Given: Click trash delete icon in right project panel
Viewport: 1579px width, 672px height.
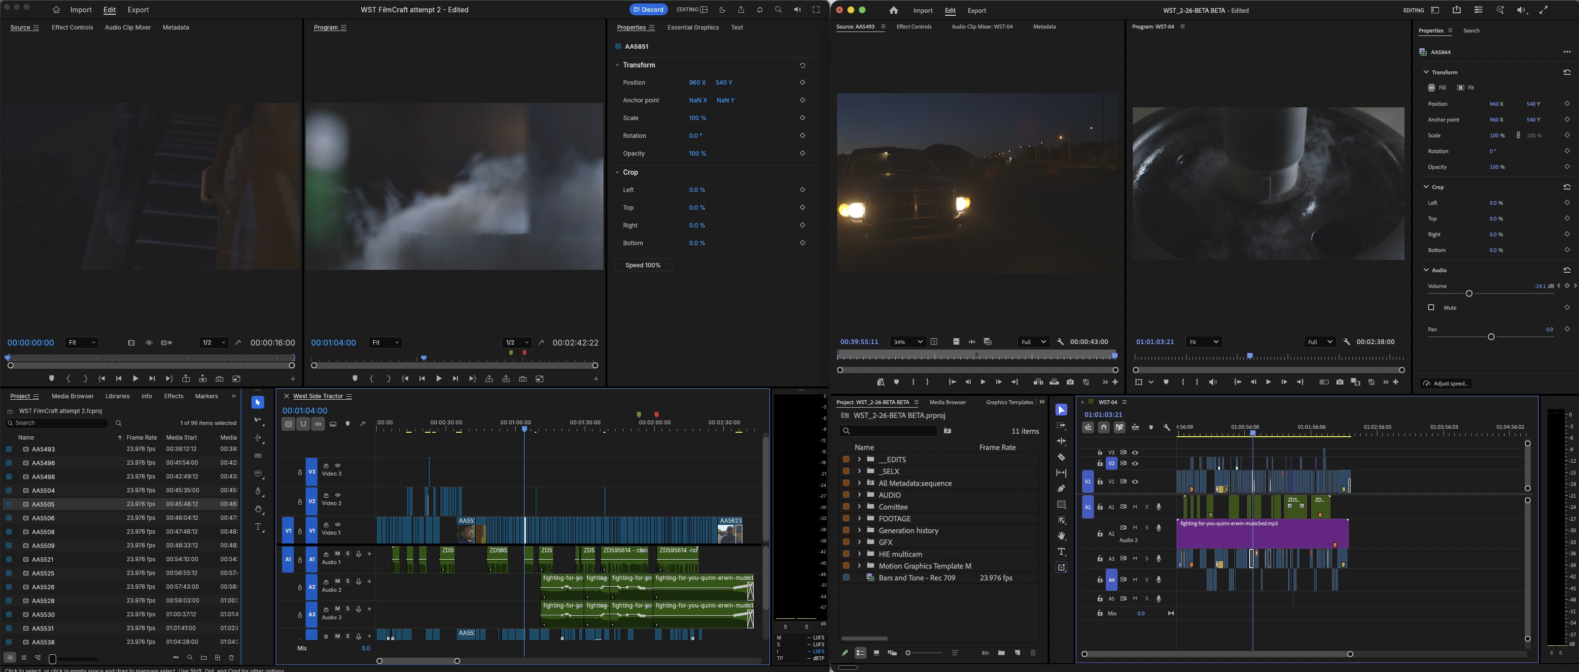Looking at the screenshot, I should tap(1033, 653).
